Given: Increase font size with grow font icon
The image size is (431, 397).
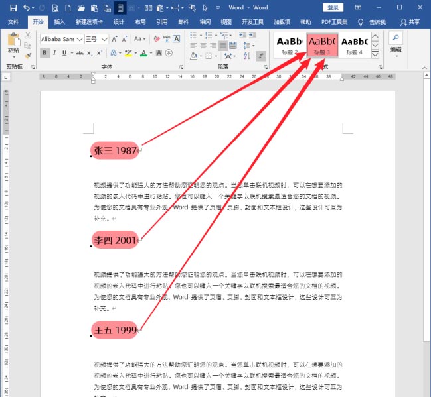Looking at the screenshot, I should pos(115,39).
